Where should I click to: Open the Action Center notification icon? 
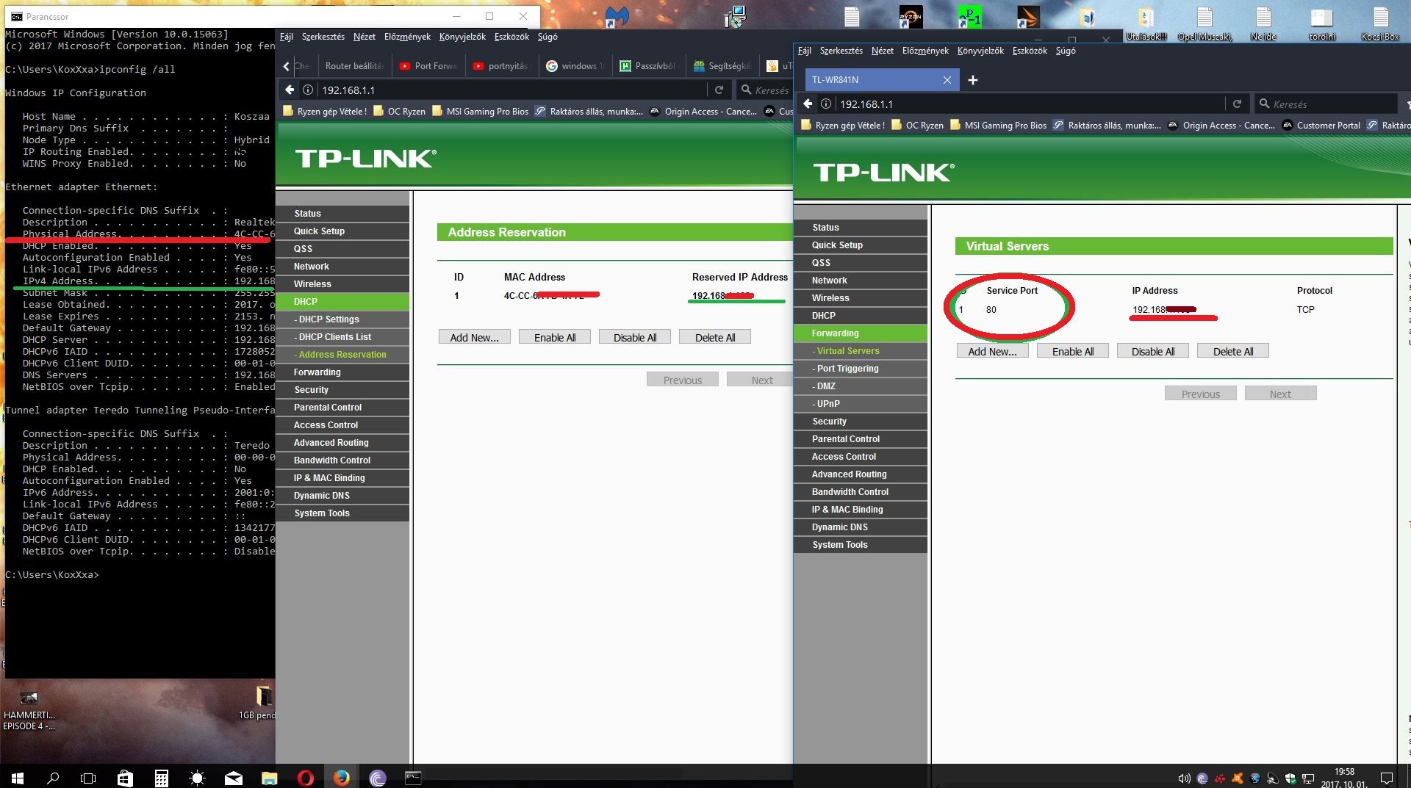[x=1387, y=778]
